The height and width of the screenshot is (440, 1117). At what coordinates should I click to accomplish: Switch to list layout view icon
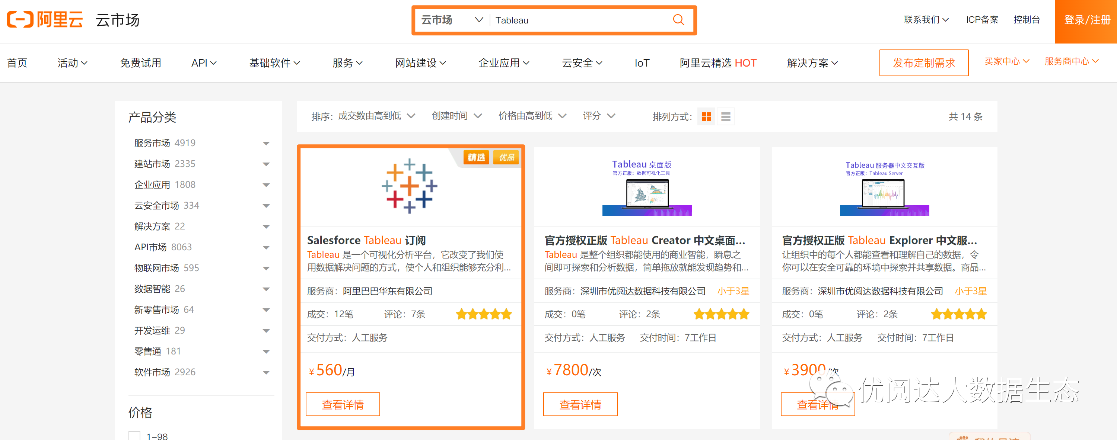pyautogui.click(x=725, y=116)
